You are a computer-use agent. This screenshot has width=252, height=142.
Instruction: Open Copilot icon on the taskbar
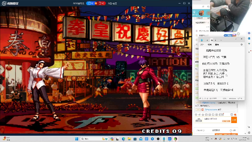pos(112,139)
